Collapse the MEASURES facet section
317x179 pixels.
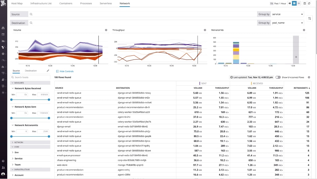click(x=30, y=83)
